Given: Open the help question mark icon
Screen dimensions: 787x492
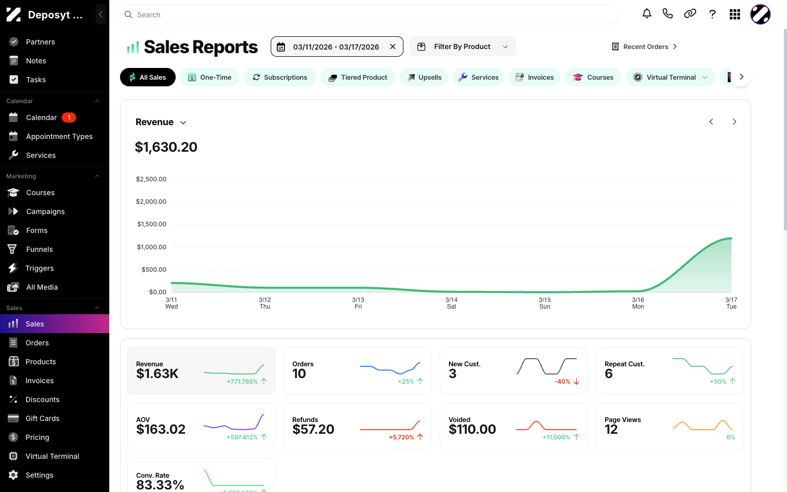Looking at the screenshot, I should tap(712, 14).
